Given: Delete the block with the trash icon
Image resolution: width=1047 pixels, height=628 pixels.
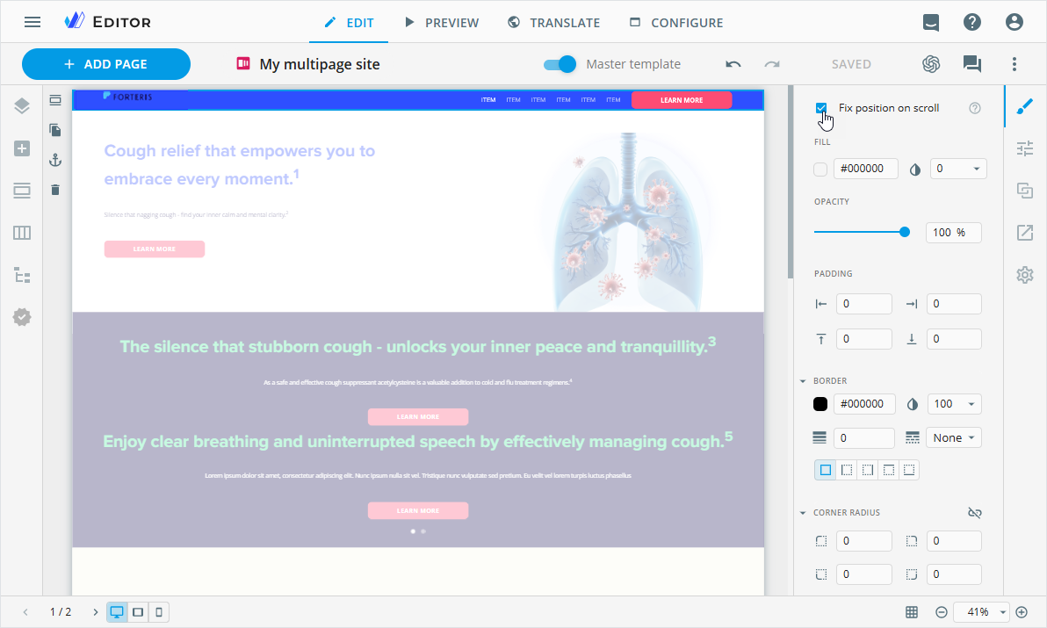Looking at the screenshot, I should tap(55, 190).
